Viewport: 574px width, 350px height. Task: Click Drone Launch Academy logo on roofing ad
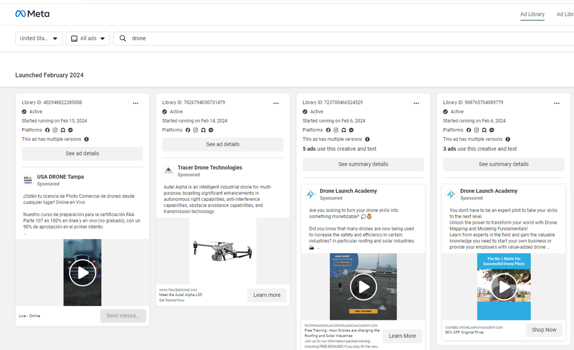[310, 194]
